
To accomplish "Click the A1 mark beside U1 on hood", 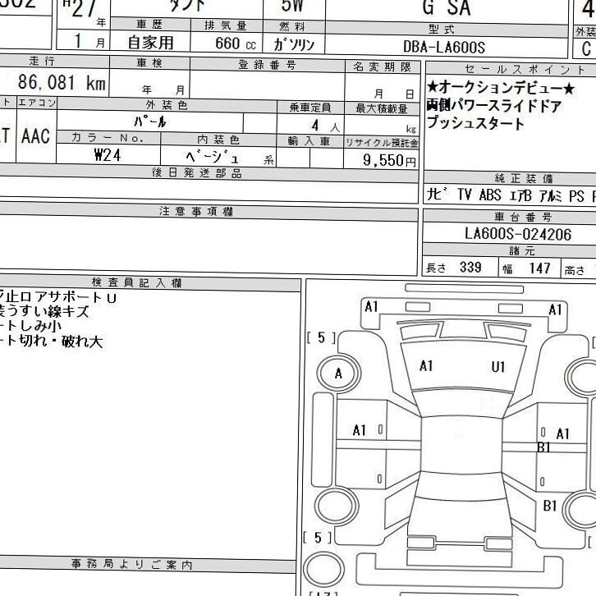I will pyautogui.click(x=426, y=366).
